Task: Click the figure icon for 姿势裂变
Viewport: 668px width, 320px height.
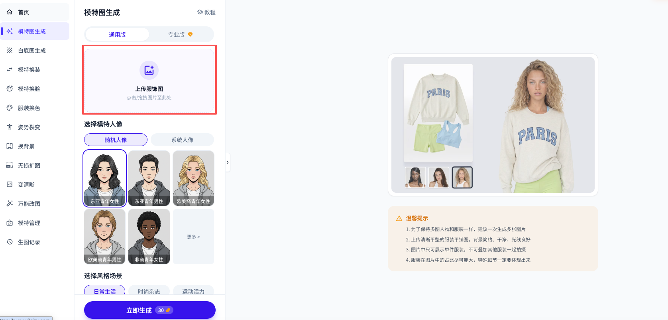Action: tap(10, 127)
